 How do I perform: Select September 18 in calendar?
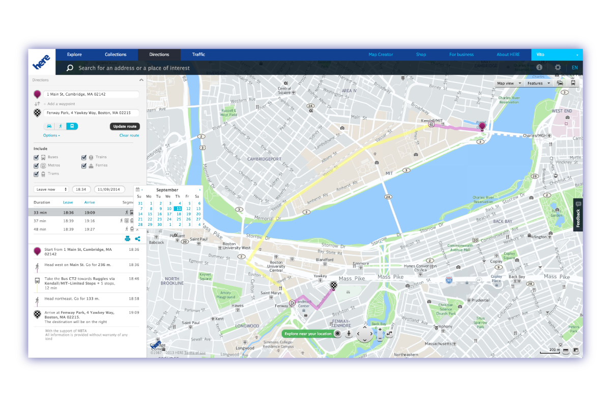click(x=178, y=214)
